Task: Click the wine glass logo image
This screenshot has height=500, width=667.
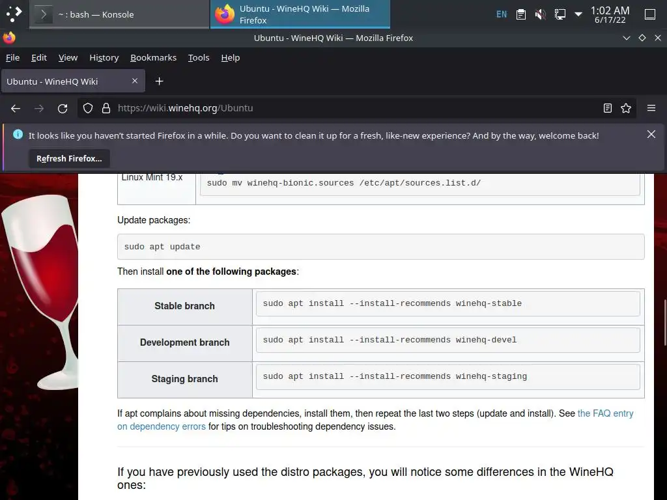Action: coord(40,292)
